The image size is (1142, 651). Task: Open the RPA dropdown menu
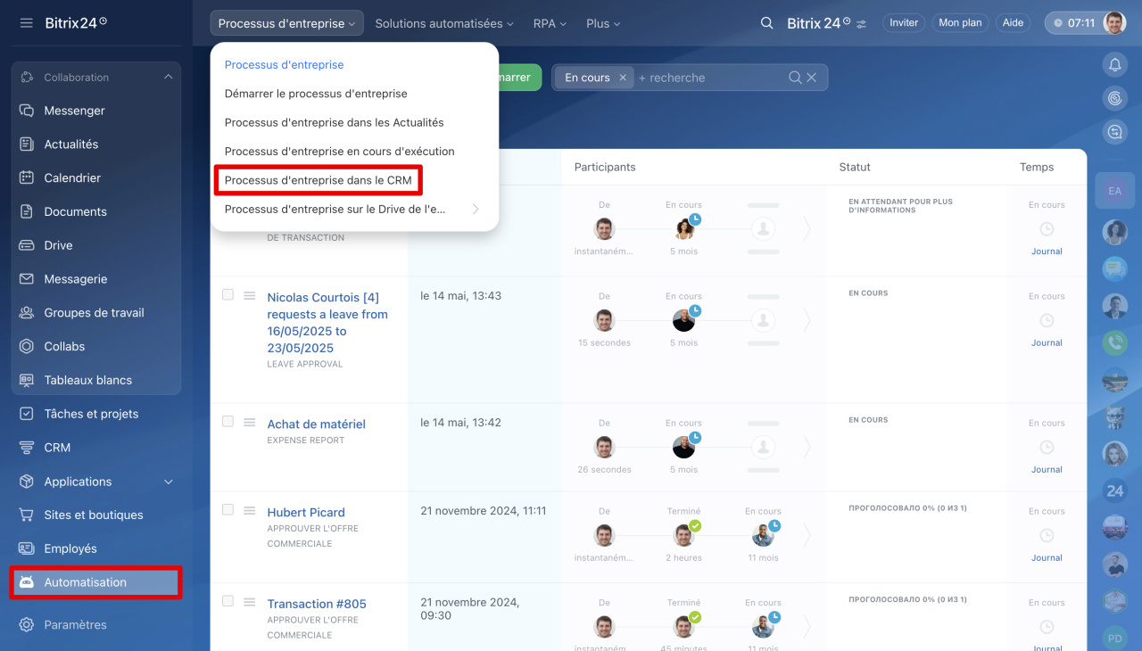[x=550, y=23]
